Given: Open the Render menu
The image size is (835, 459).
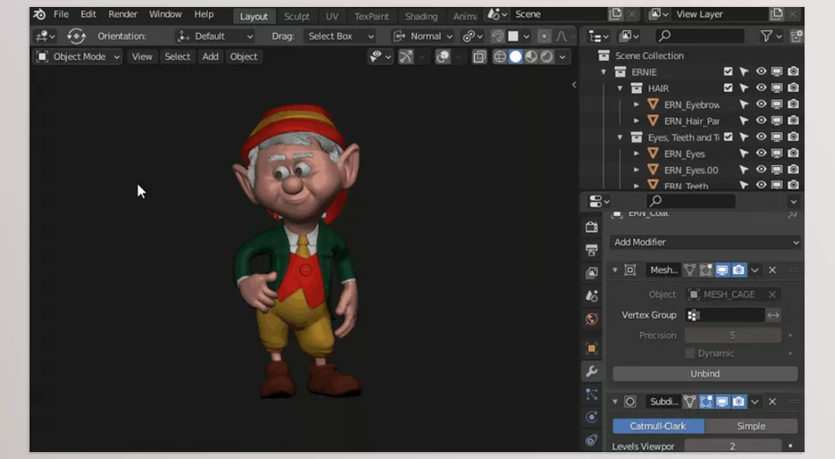Looking at the screenshot, I should click(x=123, y=15).
